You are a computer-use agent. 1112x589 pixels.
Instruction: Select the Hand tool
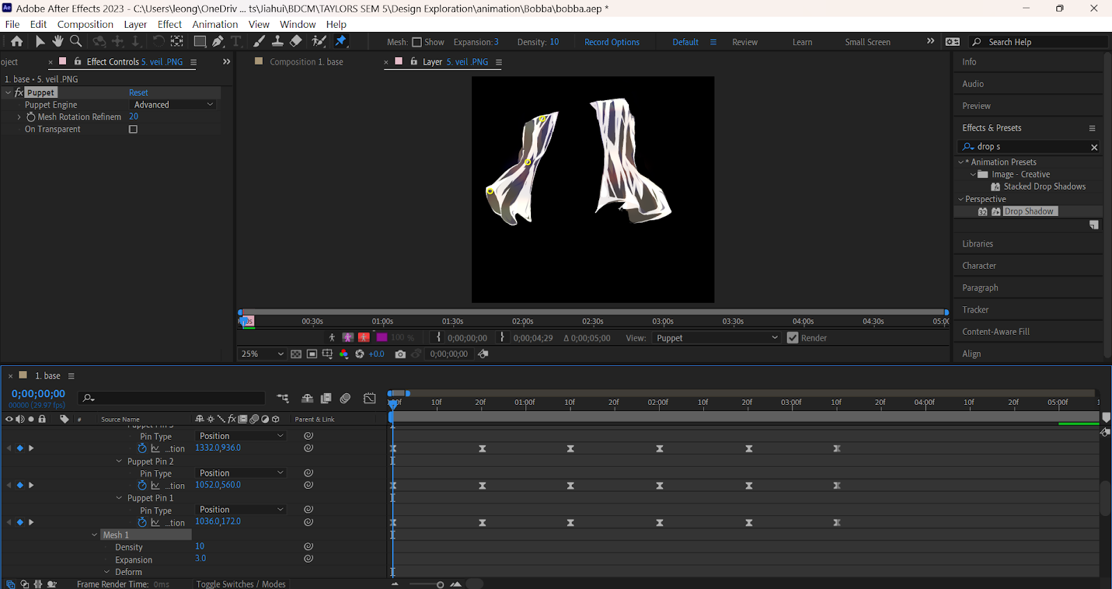coord(58,42)
